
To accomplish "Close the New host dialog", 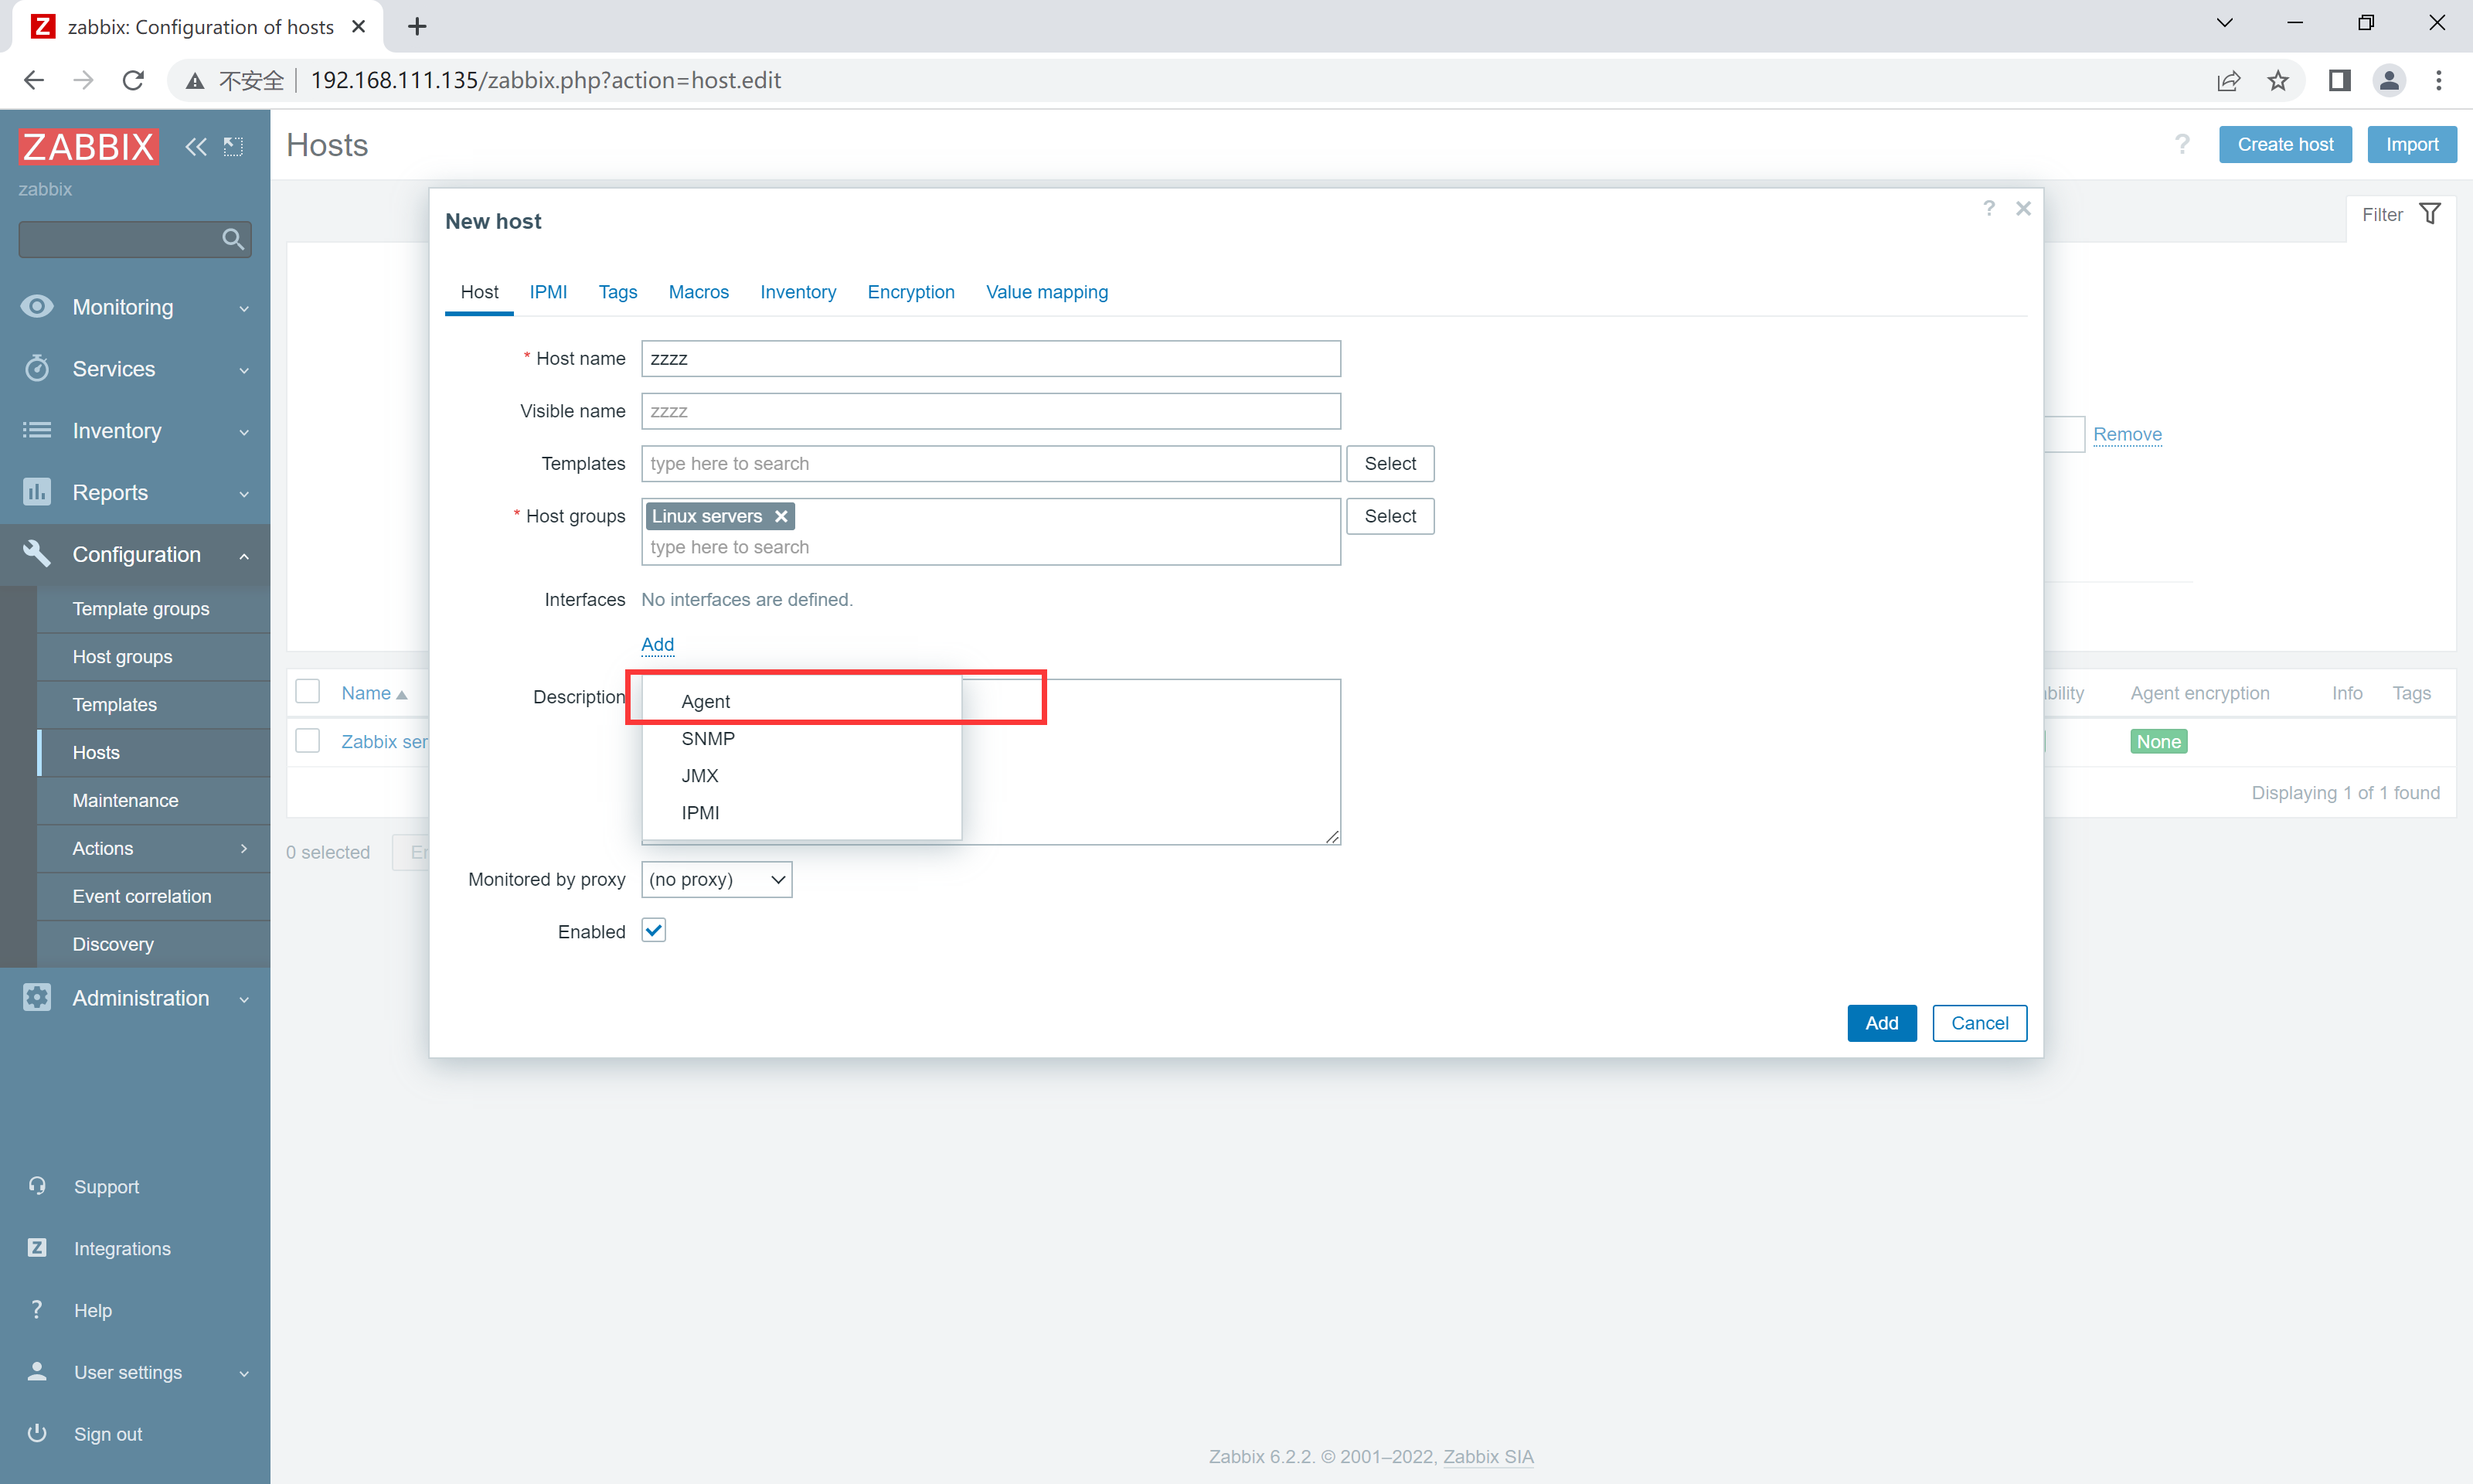I will [x=2023, y=208].
